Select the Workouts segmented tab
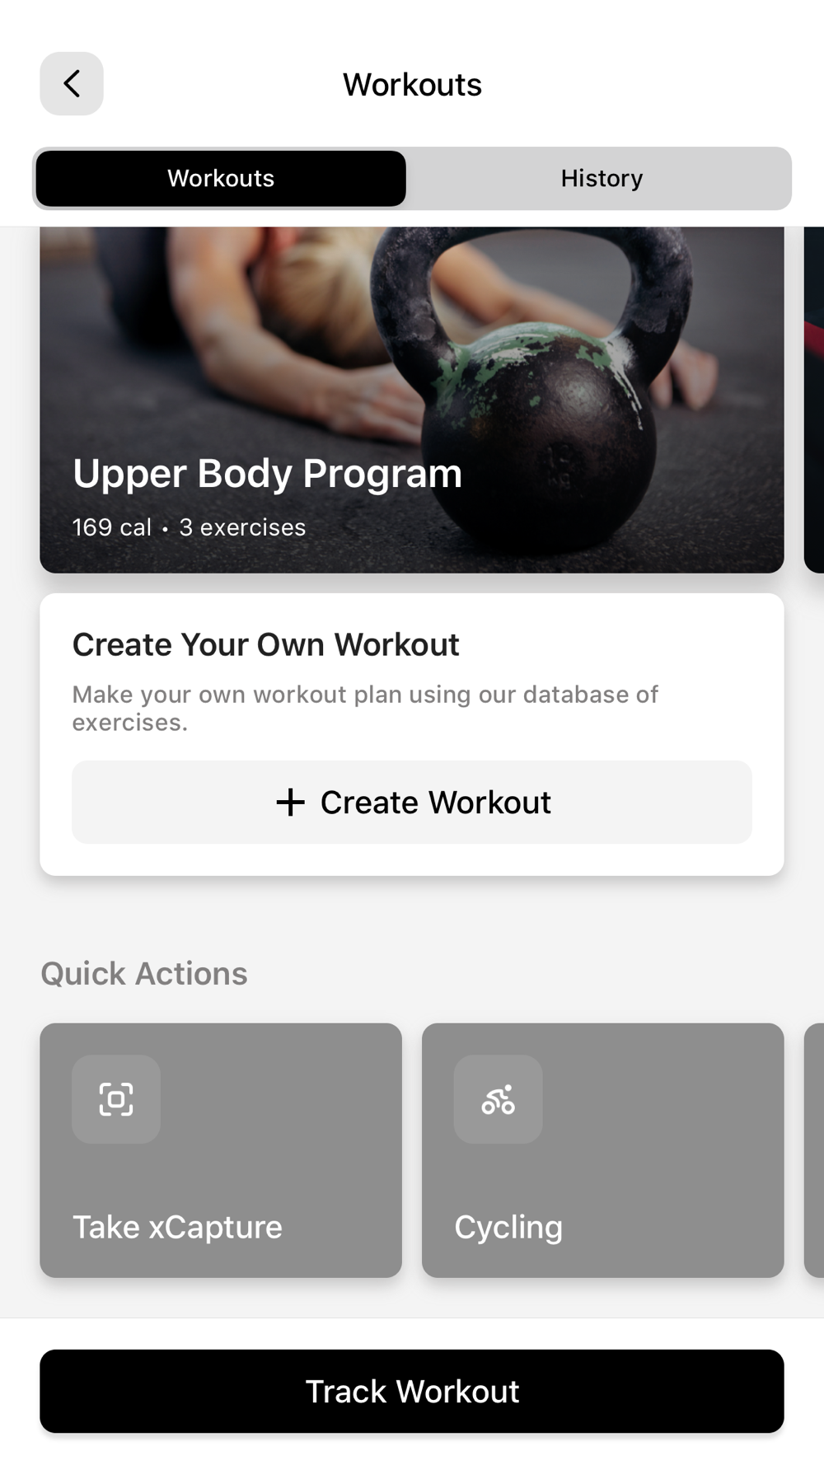The height and width of the screenshot is (1465, 824). pyautogui.click(x=221, y=179)
